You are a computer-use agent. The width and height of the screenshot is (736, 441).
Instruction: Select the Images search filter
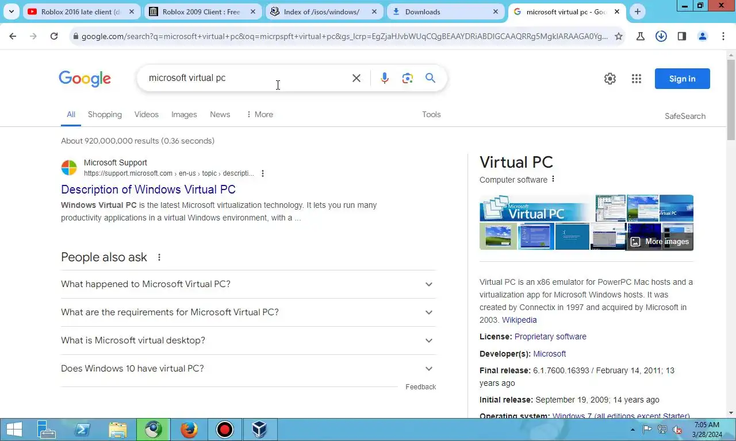184,114
